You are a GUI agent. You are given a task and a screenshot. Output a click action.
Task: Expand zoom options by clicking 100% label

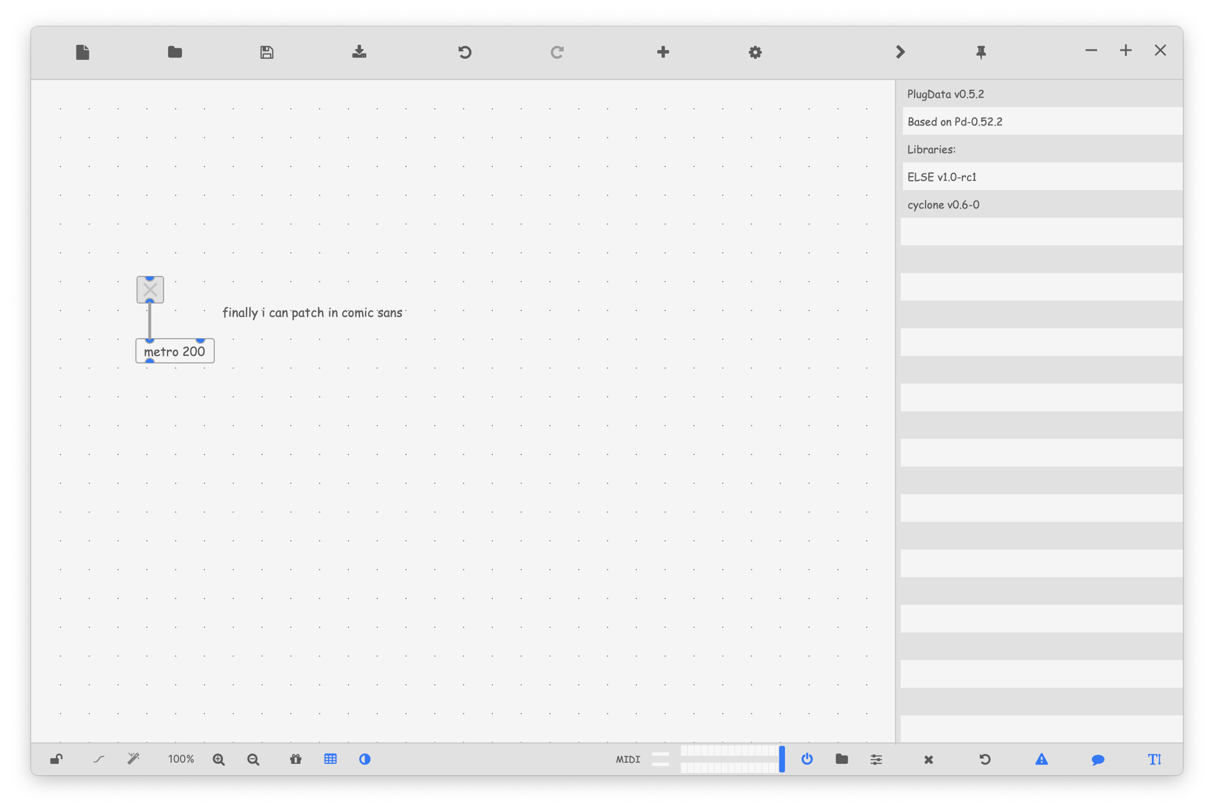(x=181, y=759)
